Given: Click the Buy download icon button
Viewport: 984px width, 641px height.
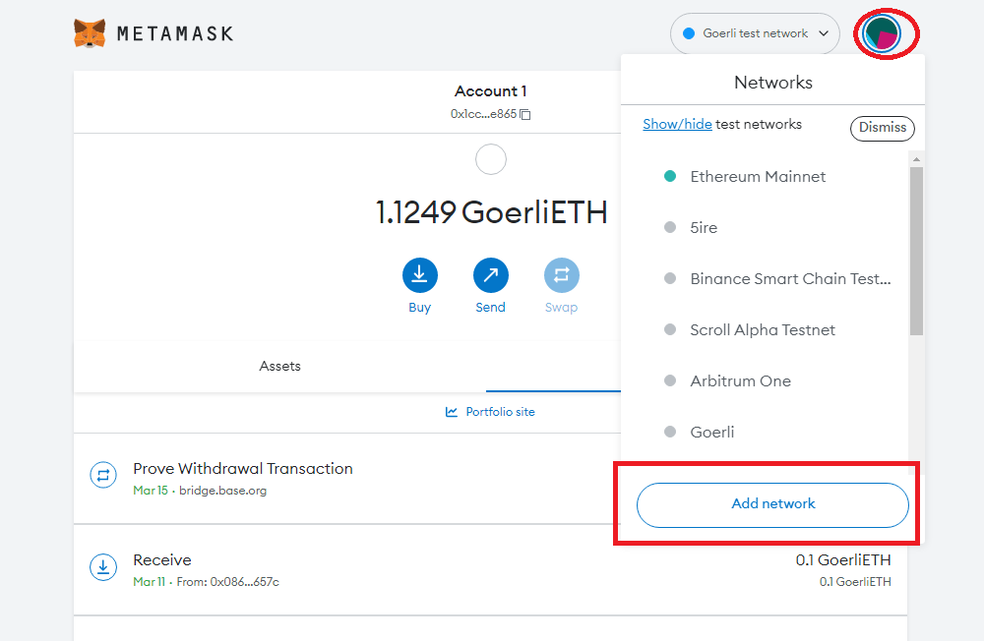Looking at the screenshot, I should click(420, 275).
